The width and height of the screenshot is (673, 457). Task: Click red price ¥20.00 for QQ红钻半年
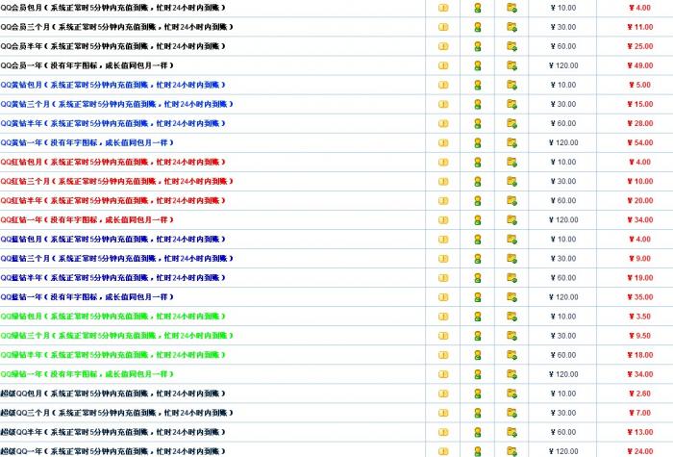point(640,200)
